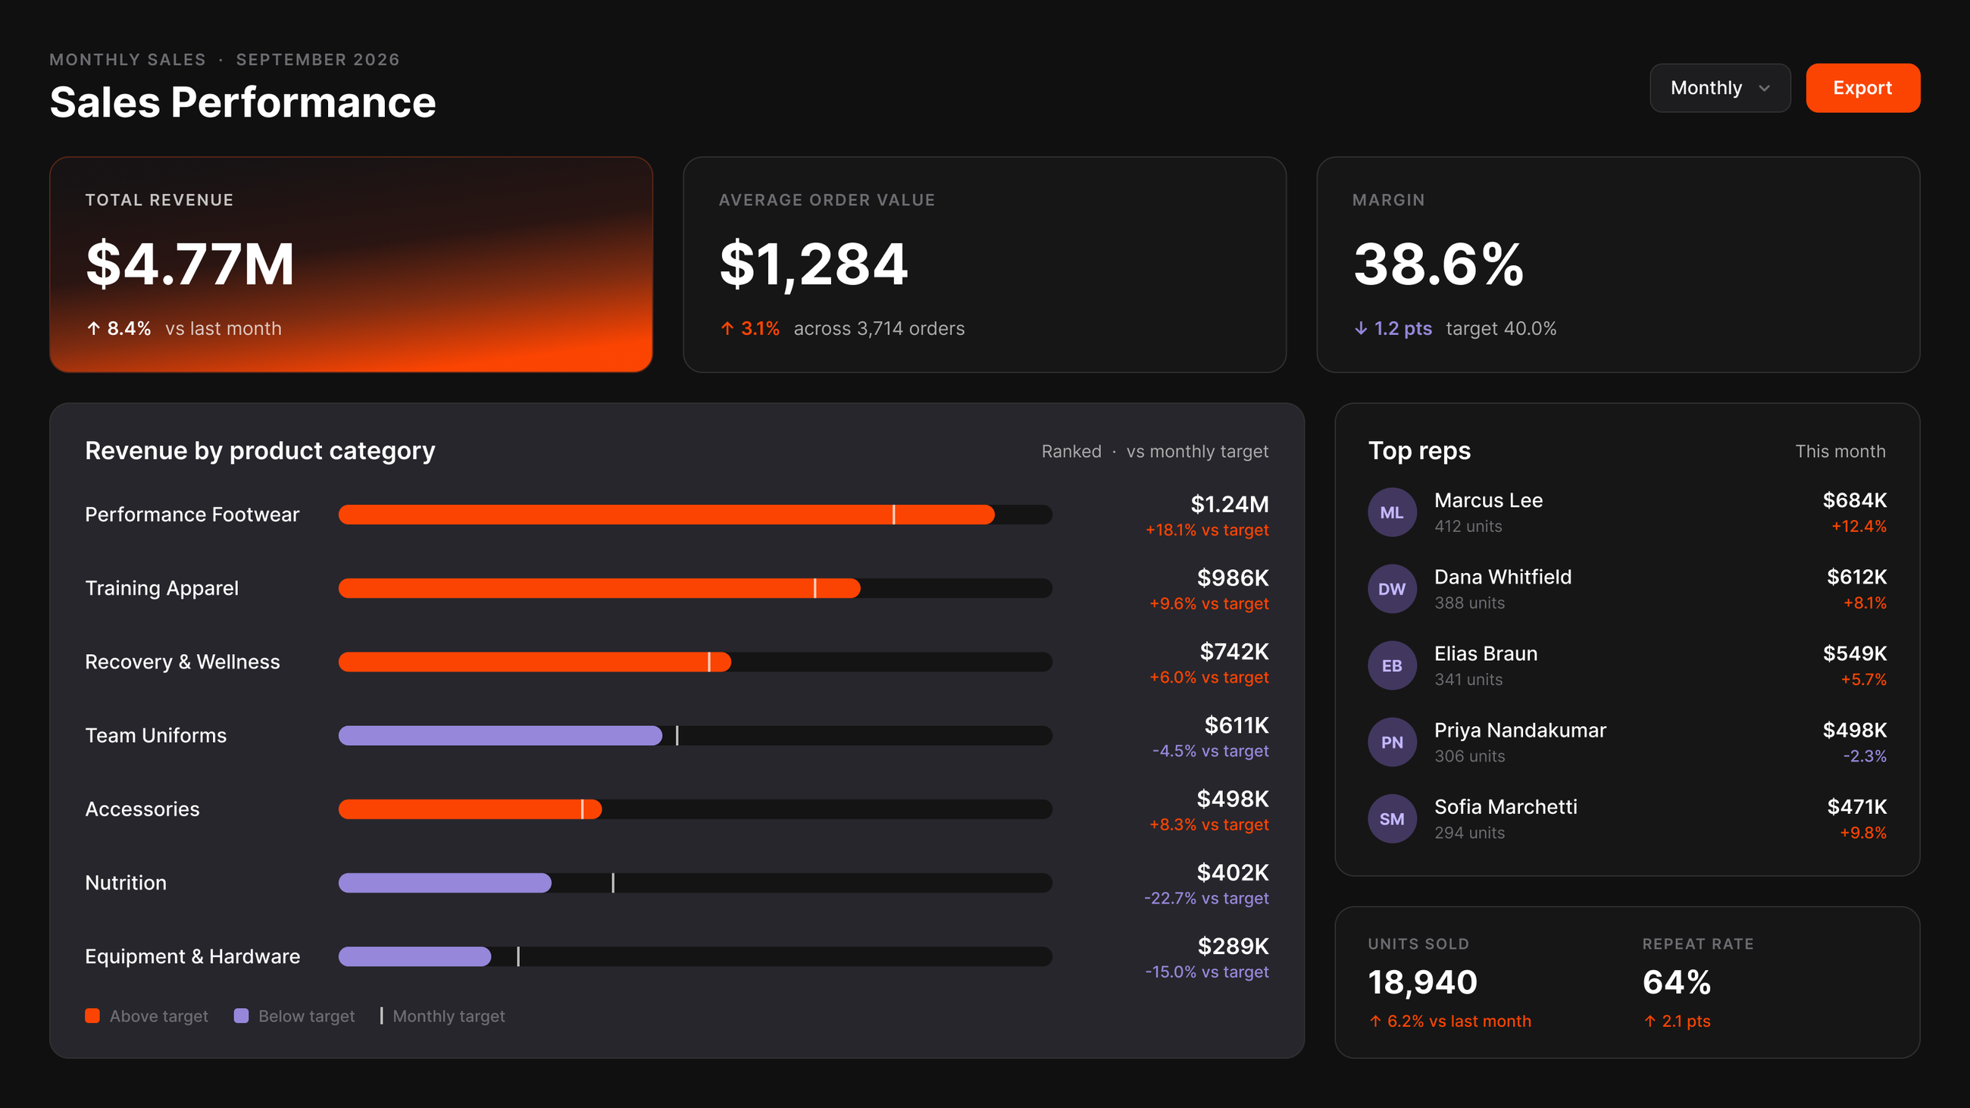Click the $1.24M Performance Footwear value
This screenshot has height=1108, width=1970.
point(1229,504)
